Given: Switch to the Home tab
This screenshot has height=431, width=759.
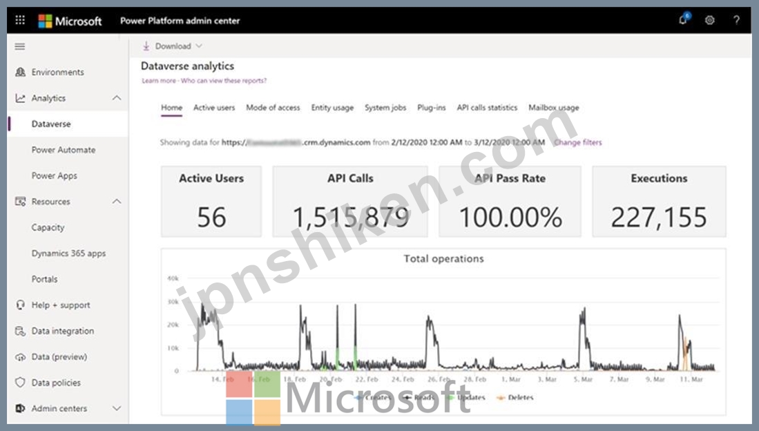Looking at the screenshot, I should click(172, 108).
